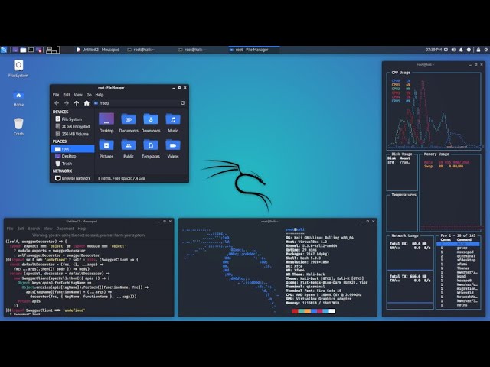Reload the /root/ folder view
The width and height of the screenshot is (490, 367).
tap(182, 103)
